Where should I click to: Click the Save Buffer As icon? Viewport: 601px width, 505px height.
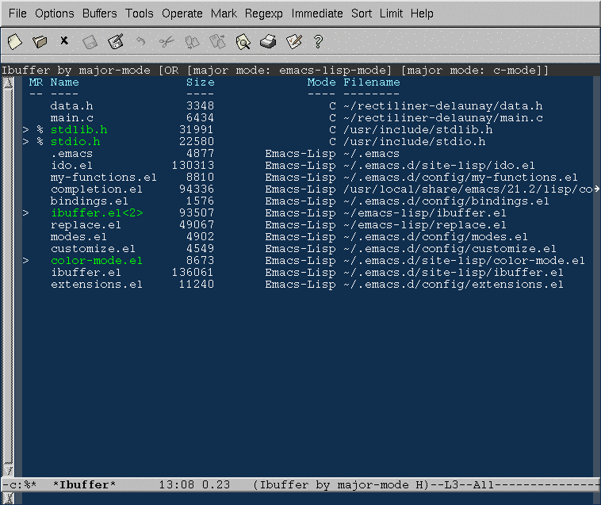pyautogui.click(x=116, y=41)
